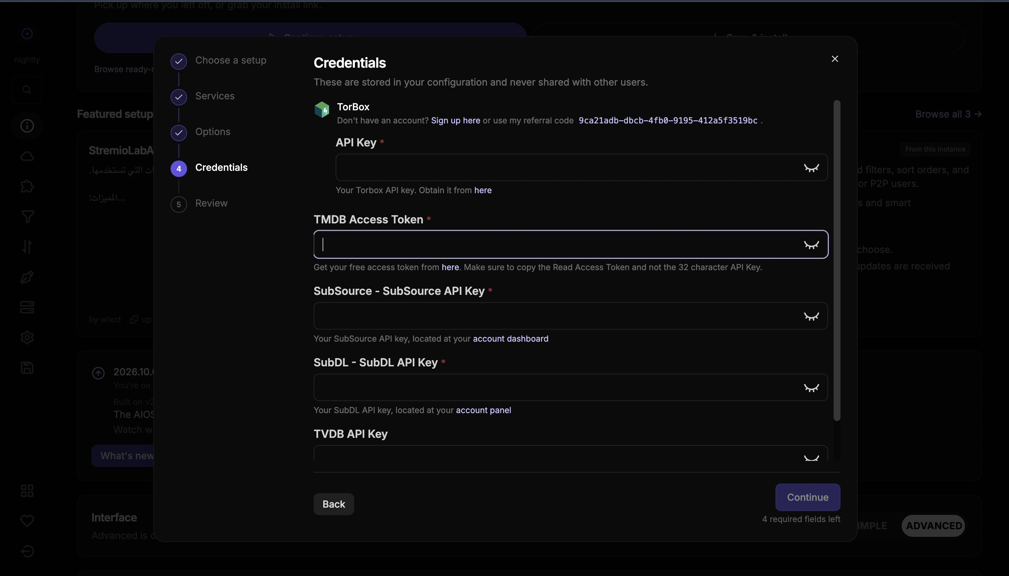The height and width of the screenshot is (576, 1009).
Task: Open the SubDL account panel link
Action: 483,410
